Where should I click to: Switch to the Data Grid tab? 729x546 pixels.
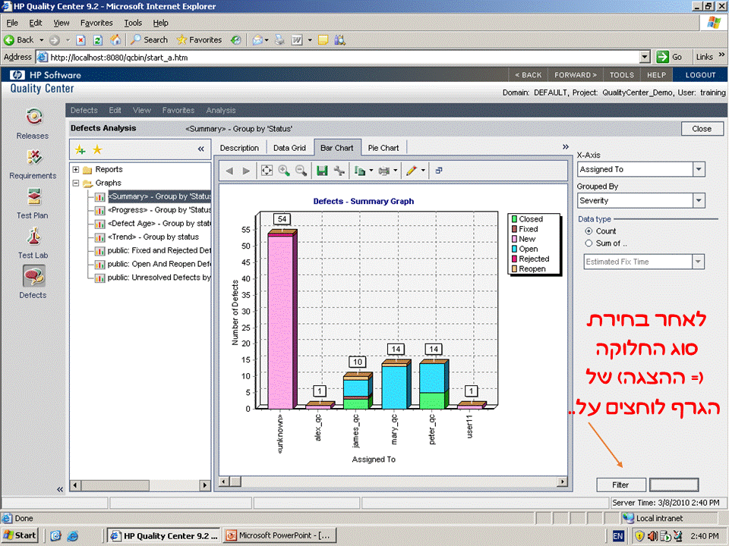(289, 148)
